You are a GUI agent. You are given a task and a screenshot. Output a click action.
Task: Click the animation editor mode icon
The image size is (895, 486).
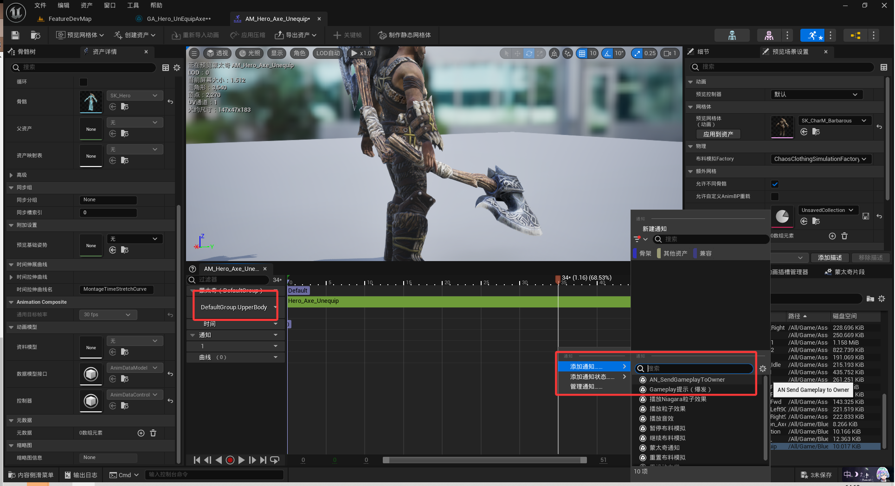click(x=812, y=35)
